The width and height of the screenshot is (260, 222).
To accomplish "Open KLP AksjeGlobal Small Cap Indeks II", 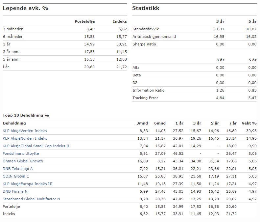I will tap(36, 146).
